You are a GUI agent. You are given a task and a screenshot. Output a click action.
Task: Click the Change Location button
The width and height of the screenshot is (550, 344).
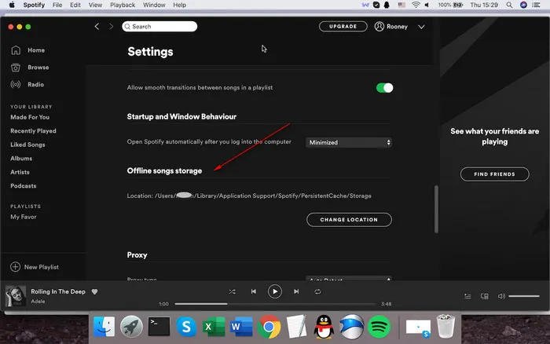[x=349, y=220]
